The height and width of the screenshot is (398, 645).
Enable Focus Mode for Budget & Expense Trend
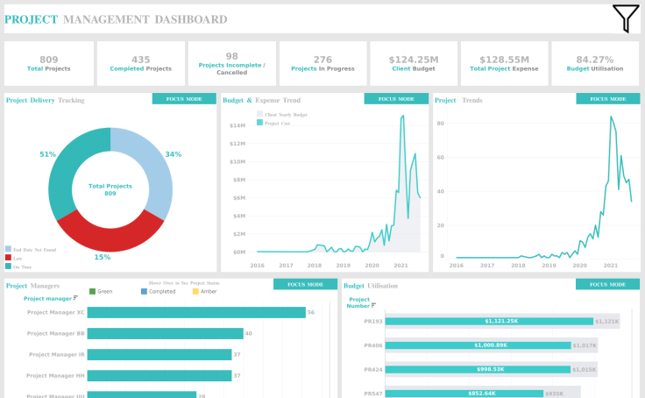point(396,99)
